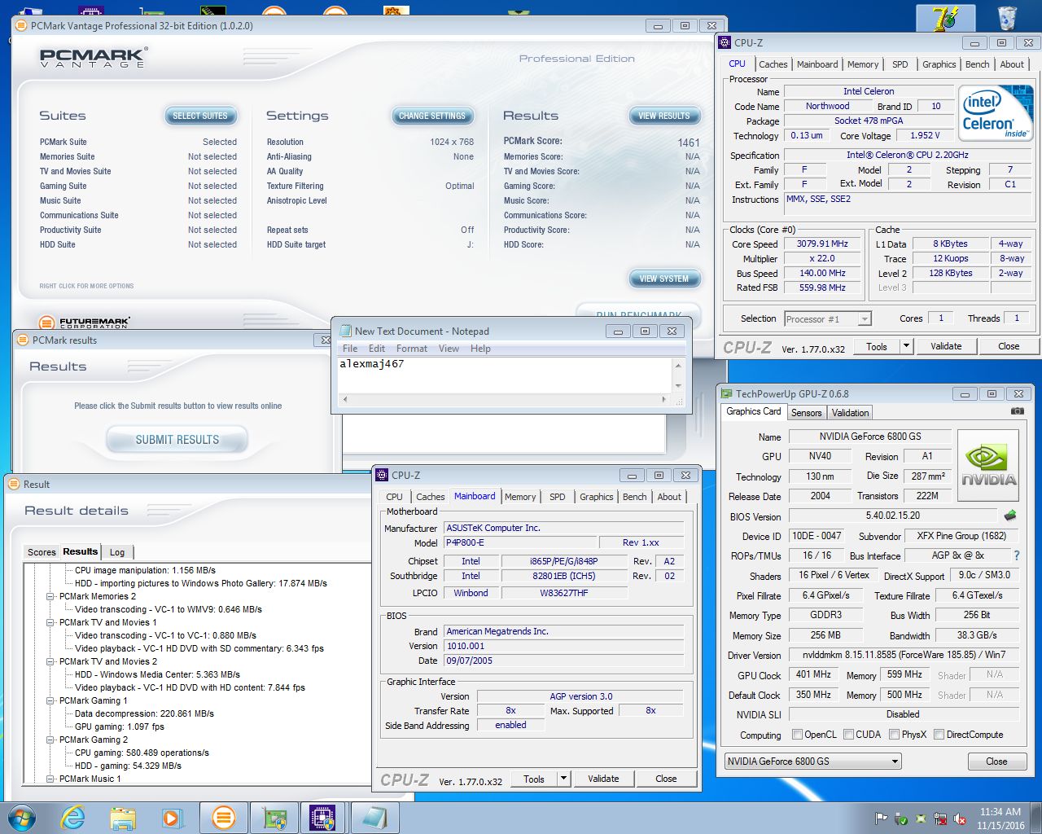
Task: Switch to the Scores tab in Result details
Action: point(42,552)
